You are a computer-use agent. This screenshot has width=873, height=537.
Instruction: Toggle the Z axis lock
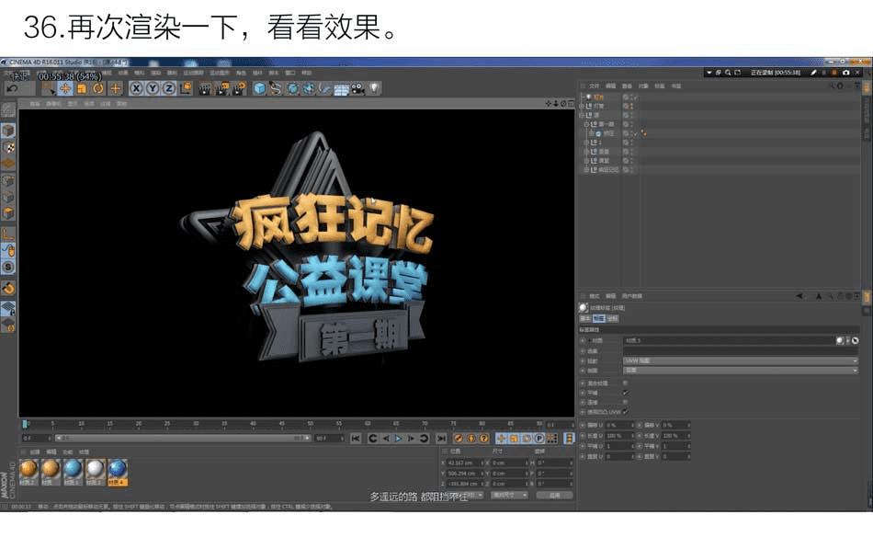(x=169, y=88)
